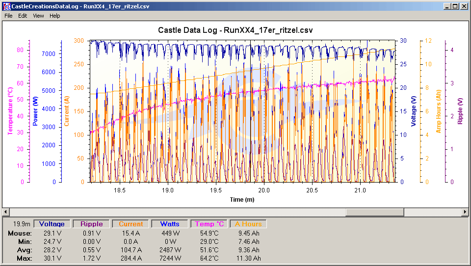
Task: Click the horizontal scrollbar thumb
Action: tap(374, 212)
